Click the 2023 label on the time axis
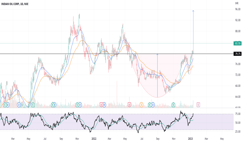 (190, 139)
